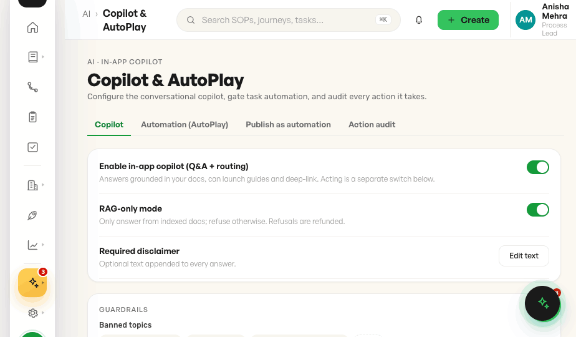Click the GUARDRAILS section heading
576x337 pixels.
[x=123, y=310]
